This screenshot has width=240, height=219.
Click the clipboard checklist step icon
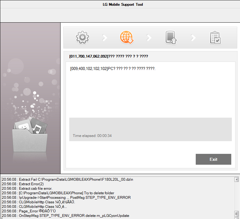[215, 38]
